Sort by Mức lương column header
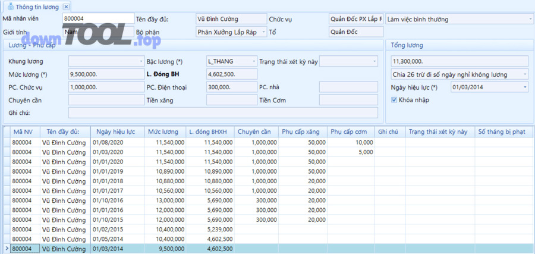 163,131
